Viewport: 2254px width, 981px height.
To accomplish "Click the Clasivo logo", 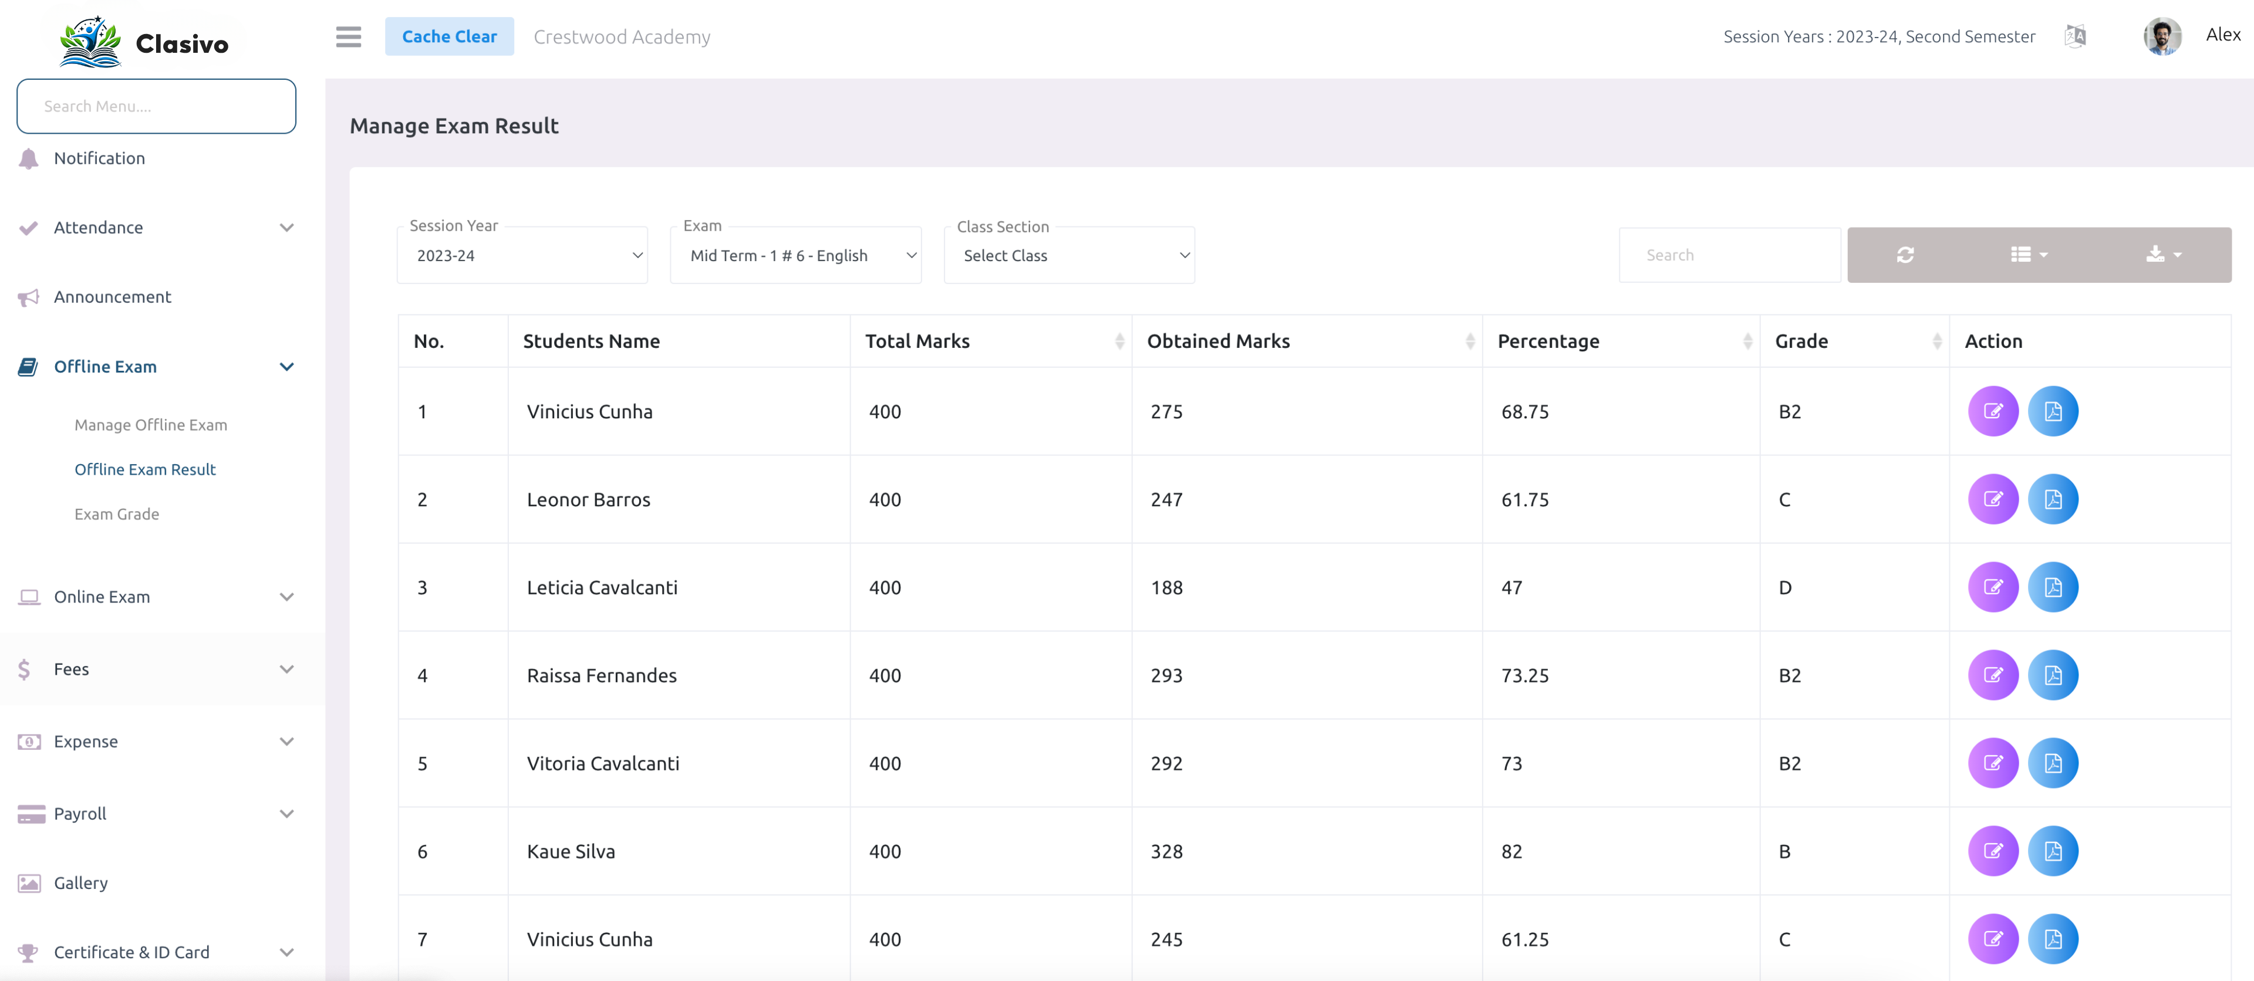I will [144, 41].
